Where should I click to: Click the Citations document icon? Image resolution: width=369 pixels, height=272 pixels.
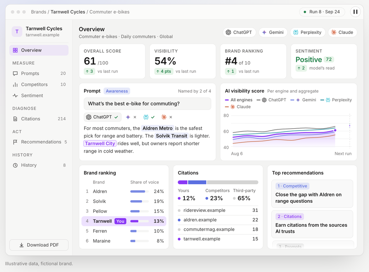pyautogui.click(x=15, y=119)
